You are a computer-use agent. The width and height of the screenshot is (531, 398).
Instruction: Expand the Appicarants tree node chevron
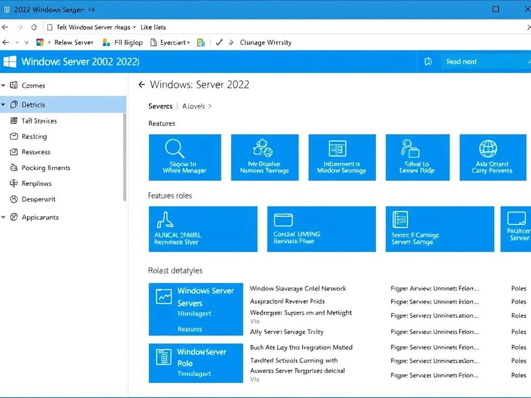coord(3,217)
